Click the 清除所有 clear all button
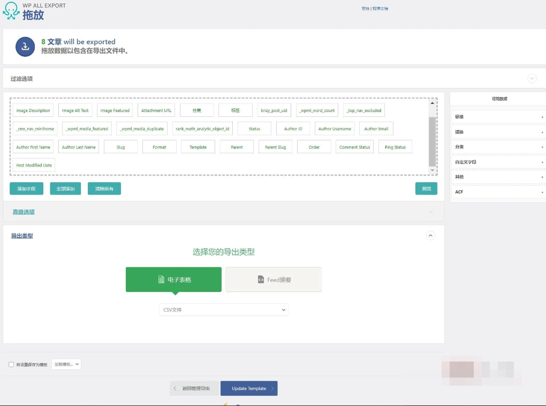Screen dimensions: 546x406 [x=104, y=189]
